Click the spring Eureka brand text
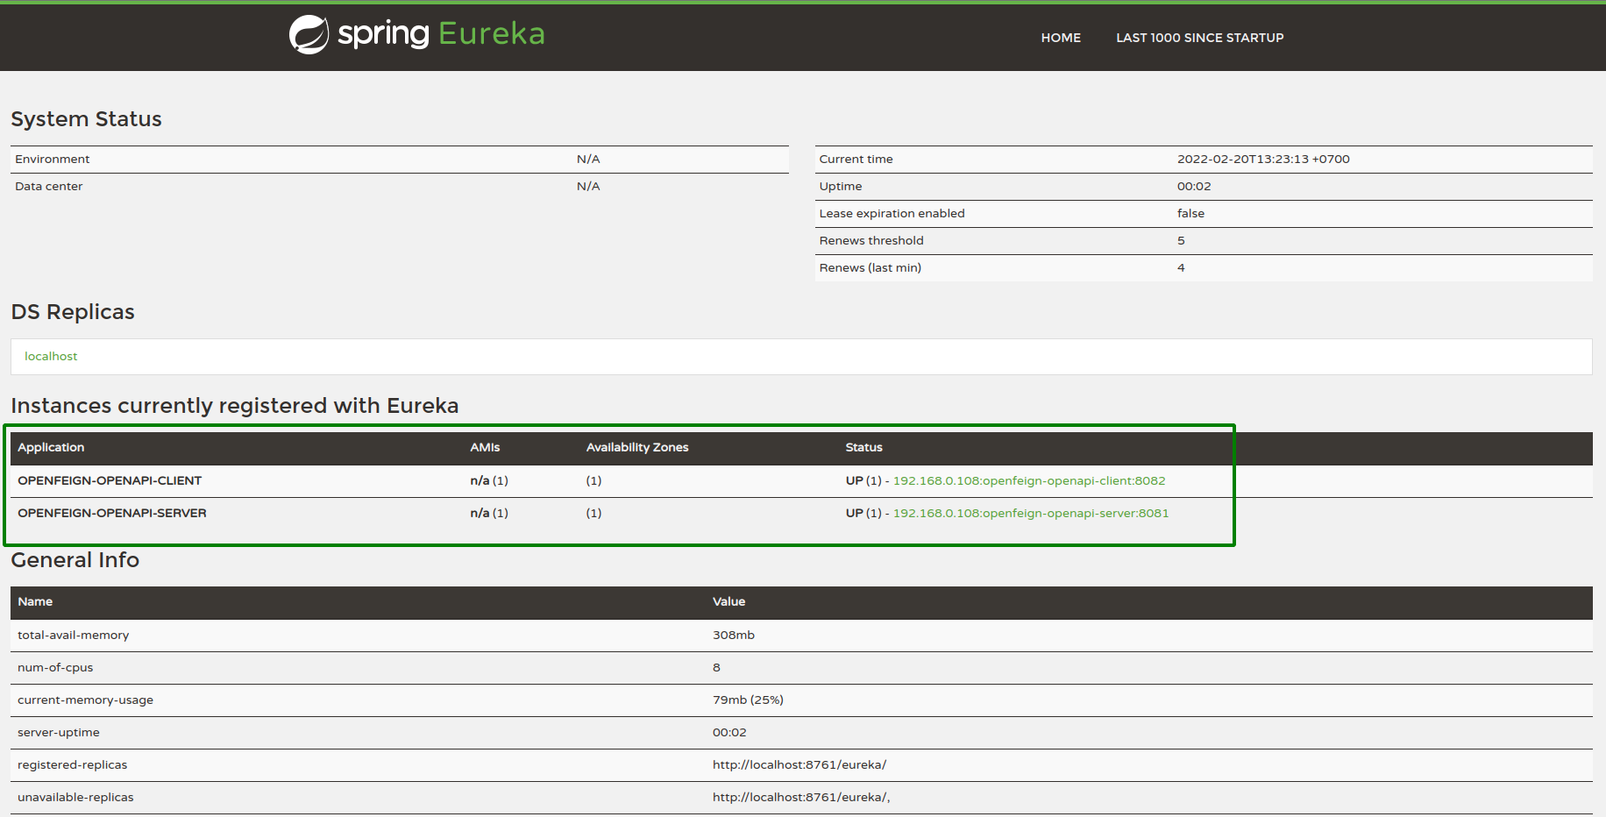1606x817 pixels. 441,34
